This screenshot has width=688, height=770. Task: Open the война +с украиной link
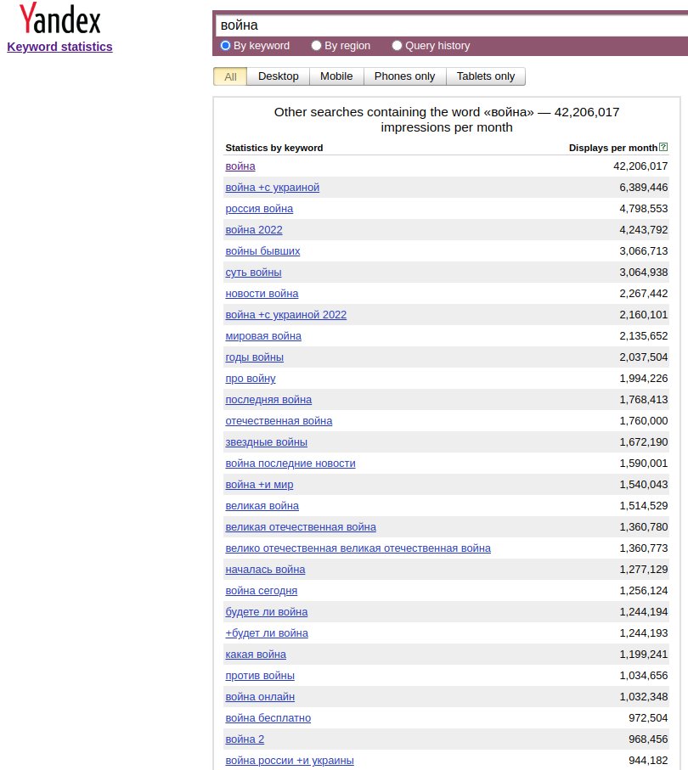coord(273,188)
